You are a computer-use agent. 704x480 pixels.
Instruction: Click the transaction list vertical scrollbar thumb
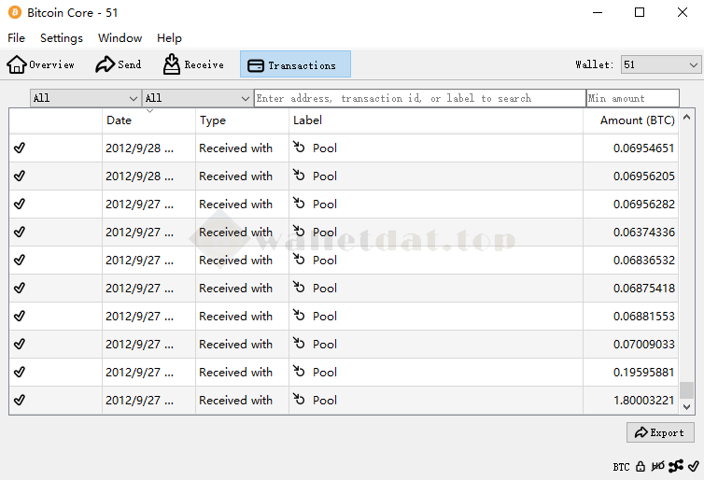[686, 389]
